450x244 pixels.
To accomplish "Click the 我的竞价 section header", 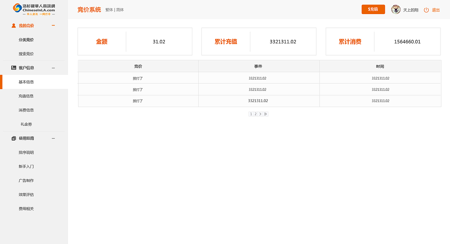I will coord(26,26).
